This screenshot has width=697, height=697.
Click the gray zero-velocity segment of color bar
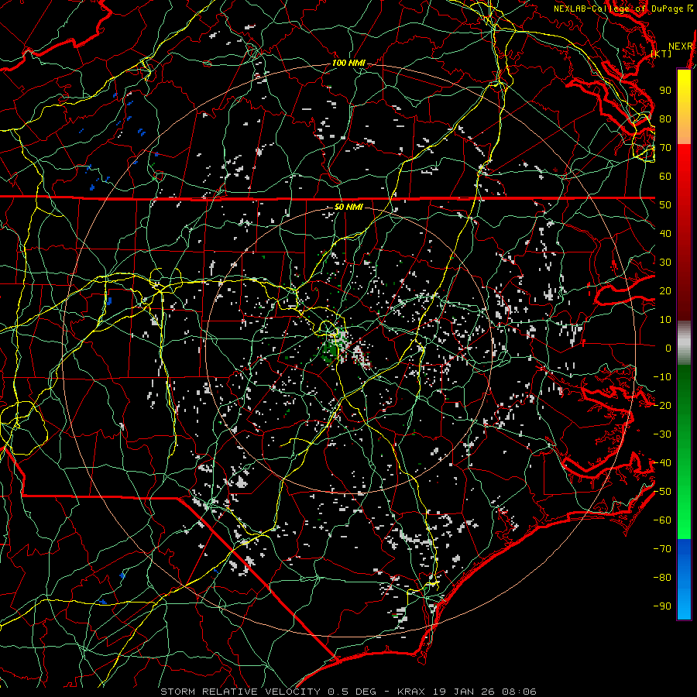point(684,343)
